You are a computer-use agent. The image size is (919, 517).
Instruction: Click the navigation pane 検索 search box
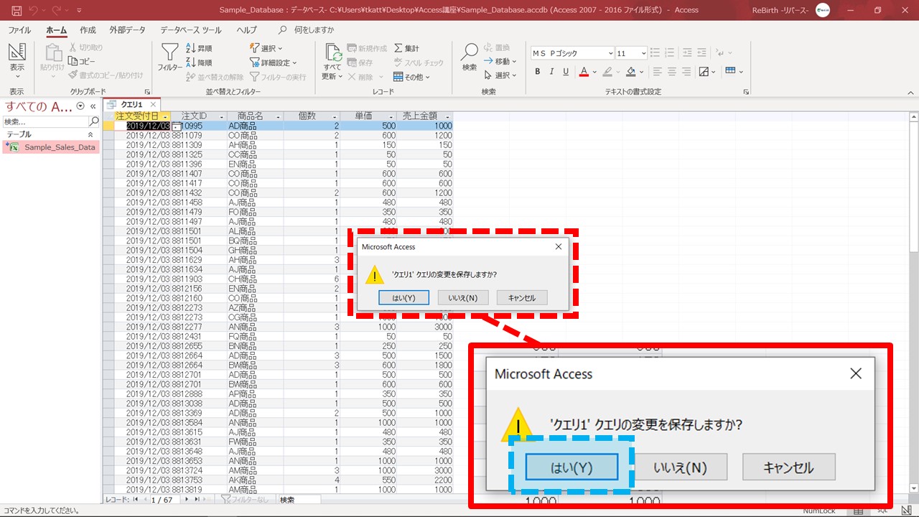point(42,122)
